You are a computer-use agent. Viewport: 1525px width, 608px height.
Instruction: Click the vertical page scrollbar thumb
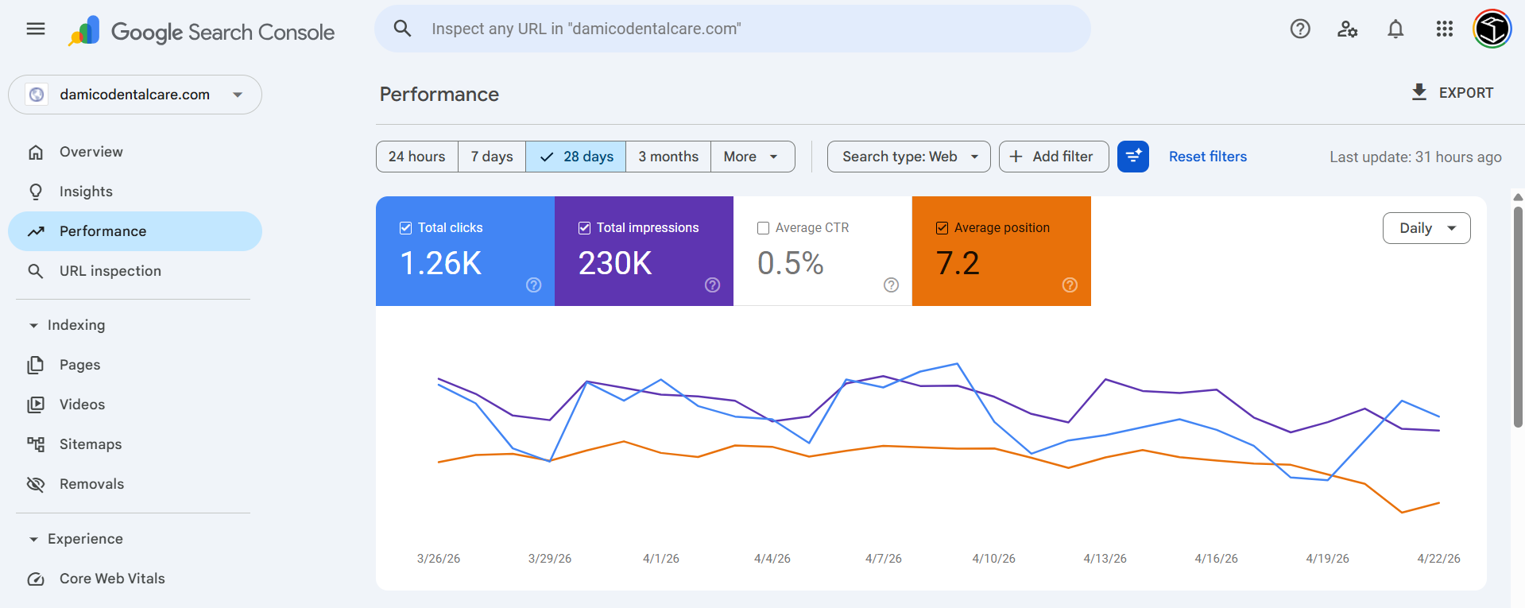click(1518, 316)
